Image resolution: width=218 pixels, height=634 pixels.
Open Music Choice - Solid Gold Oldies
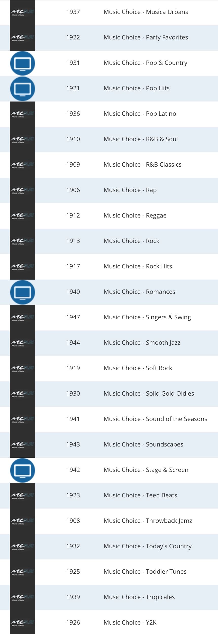[149, 394]
